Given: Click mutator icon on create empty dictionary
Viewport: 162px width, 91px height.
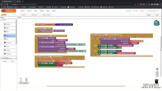Looking at the screenshot, I should (x=57, y=25).
